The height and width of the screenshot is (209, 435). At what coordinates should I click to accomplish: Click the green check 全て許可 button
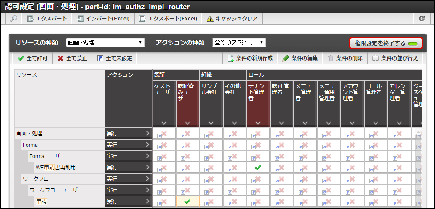pyautogui.click(x=33, y=58)
